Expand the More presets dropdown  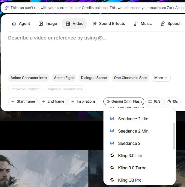[161, 78]
